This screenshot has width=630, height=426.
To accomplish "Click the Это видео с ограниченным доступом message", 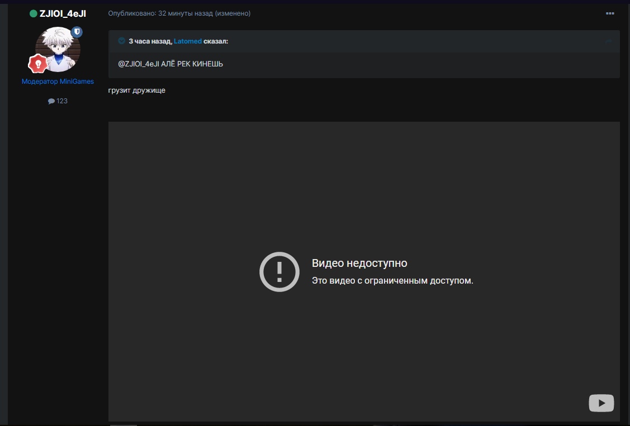I will pyautogui.click(x=392, y=281).
